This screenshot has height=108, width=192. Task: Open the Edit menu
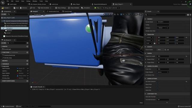pos(12,1)
